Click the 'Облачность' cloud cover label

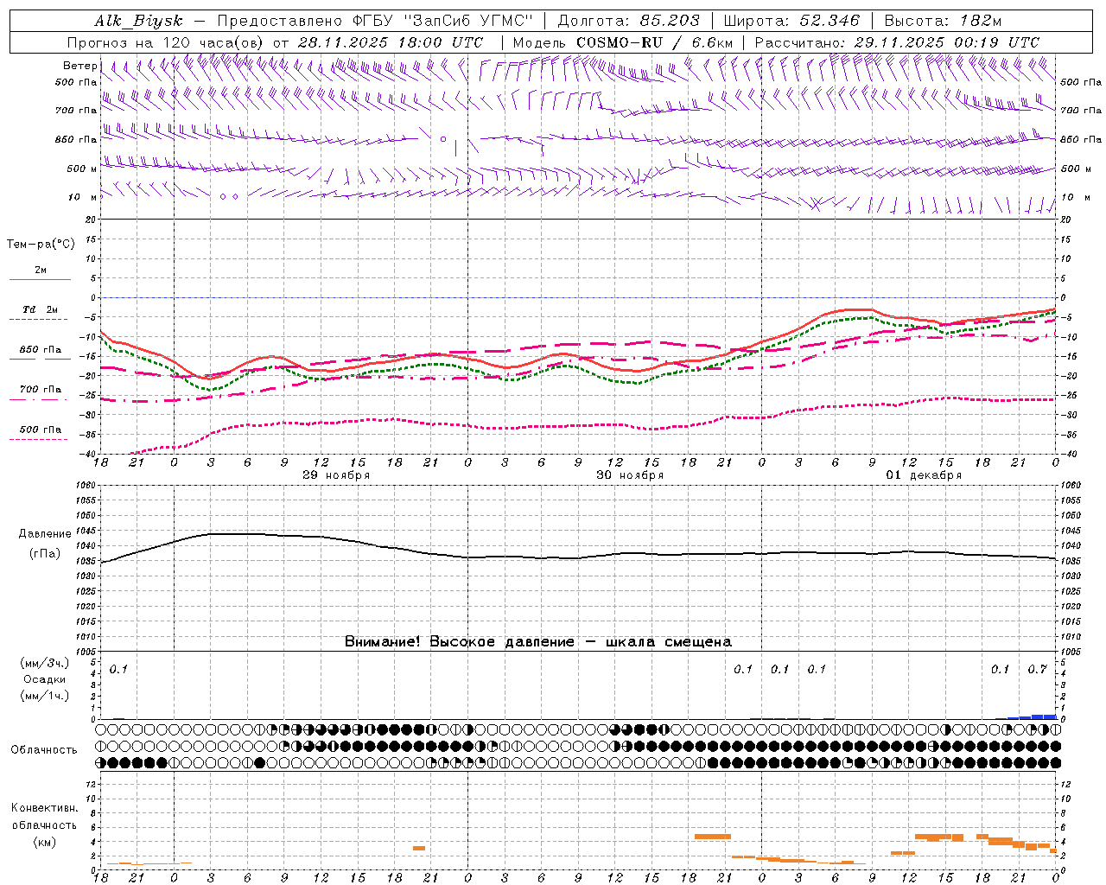(x=44, y=749)
